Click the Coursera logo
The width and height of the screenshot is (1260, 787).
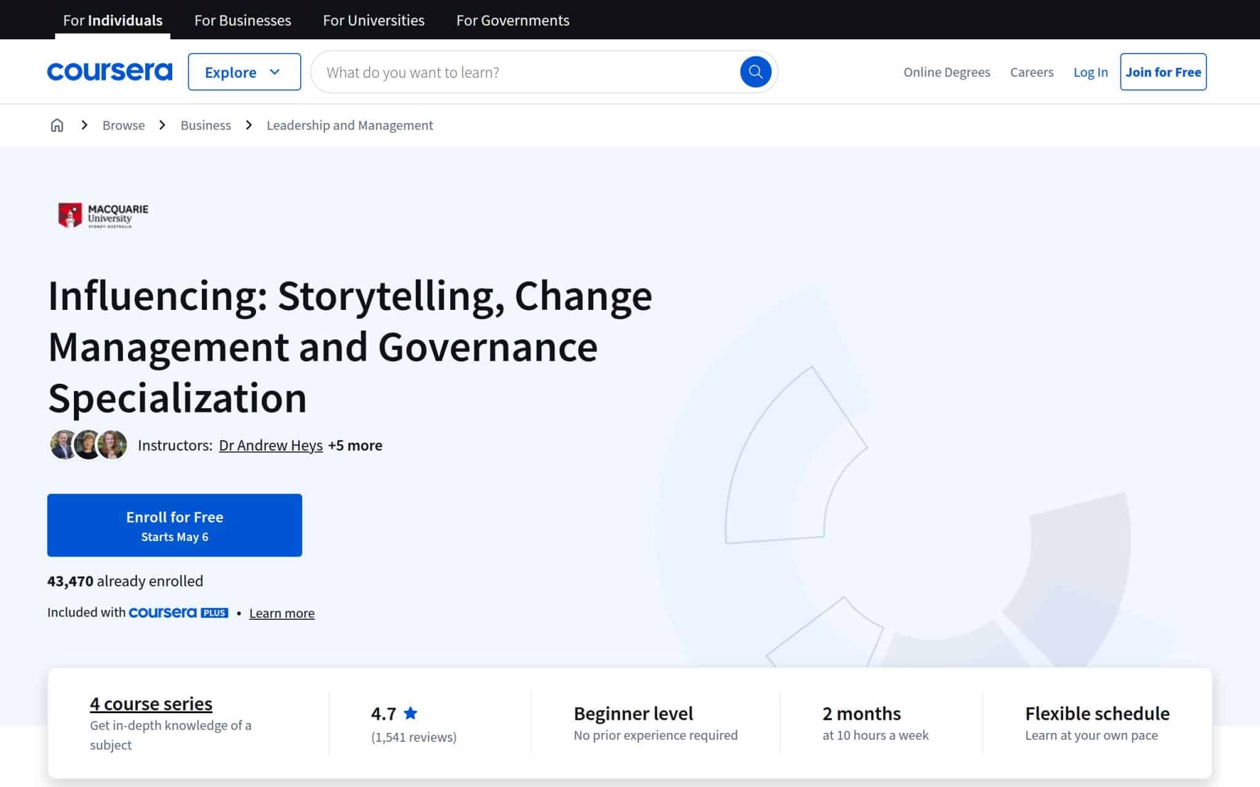click(110, 72)
